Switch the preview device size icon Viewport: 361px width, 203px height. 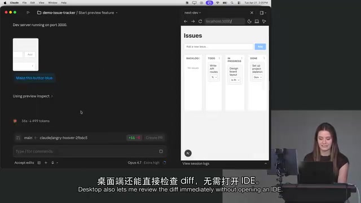257,21
